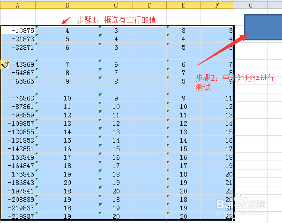
Task: Click column E cell in -54867 row
Action: (x=183, y=73)
